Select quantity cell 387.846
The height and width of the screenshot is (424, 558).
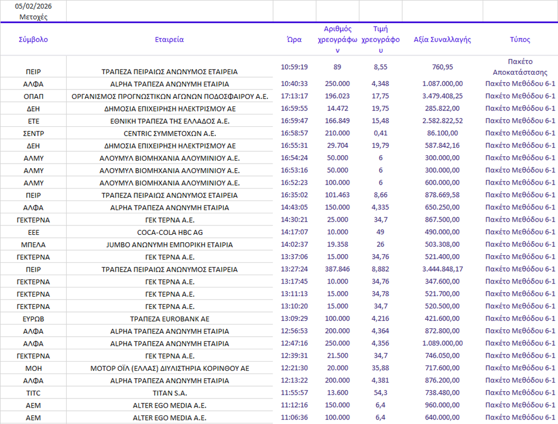(x=338, y=269)
